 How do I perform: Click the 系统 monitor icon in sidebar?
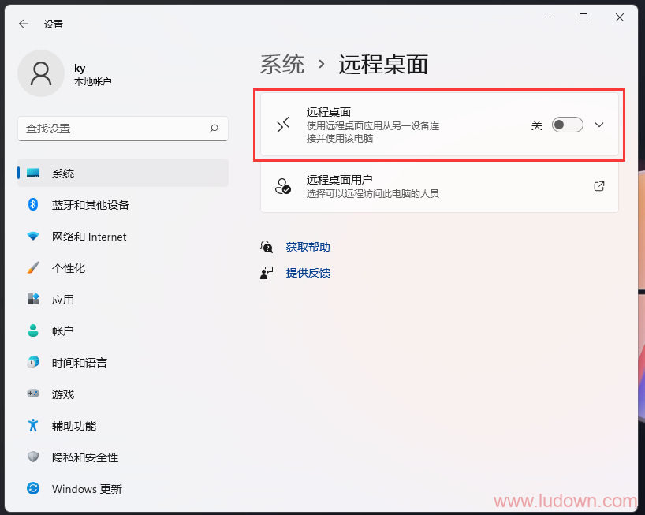33,174
